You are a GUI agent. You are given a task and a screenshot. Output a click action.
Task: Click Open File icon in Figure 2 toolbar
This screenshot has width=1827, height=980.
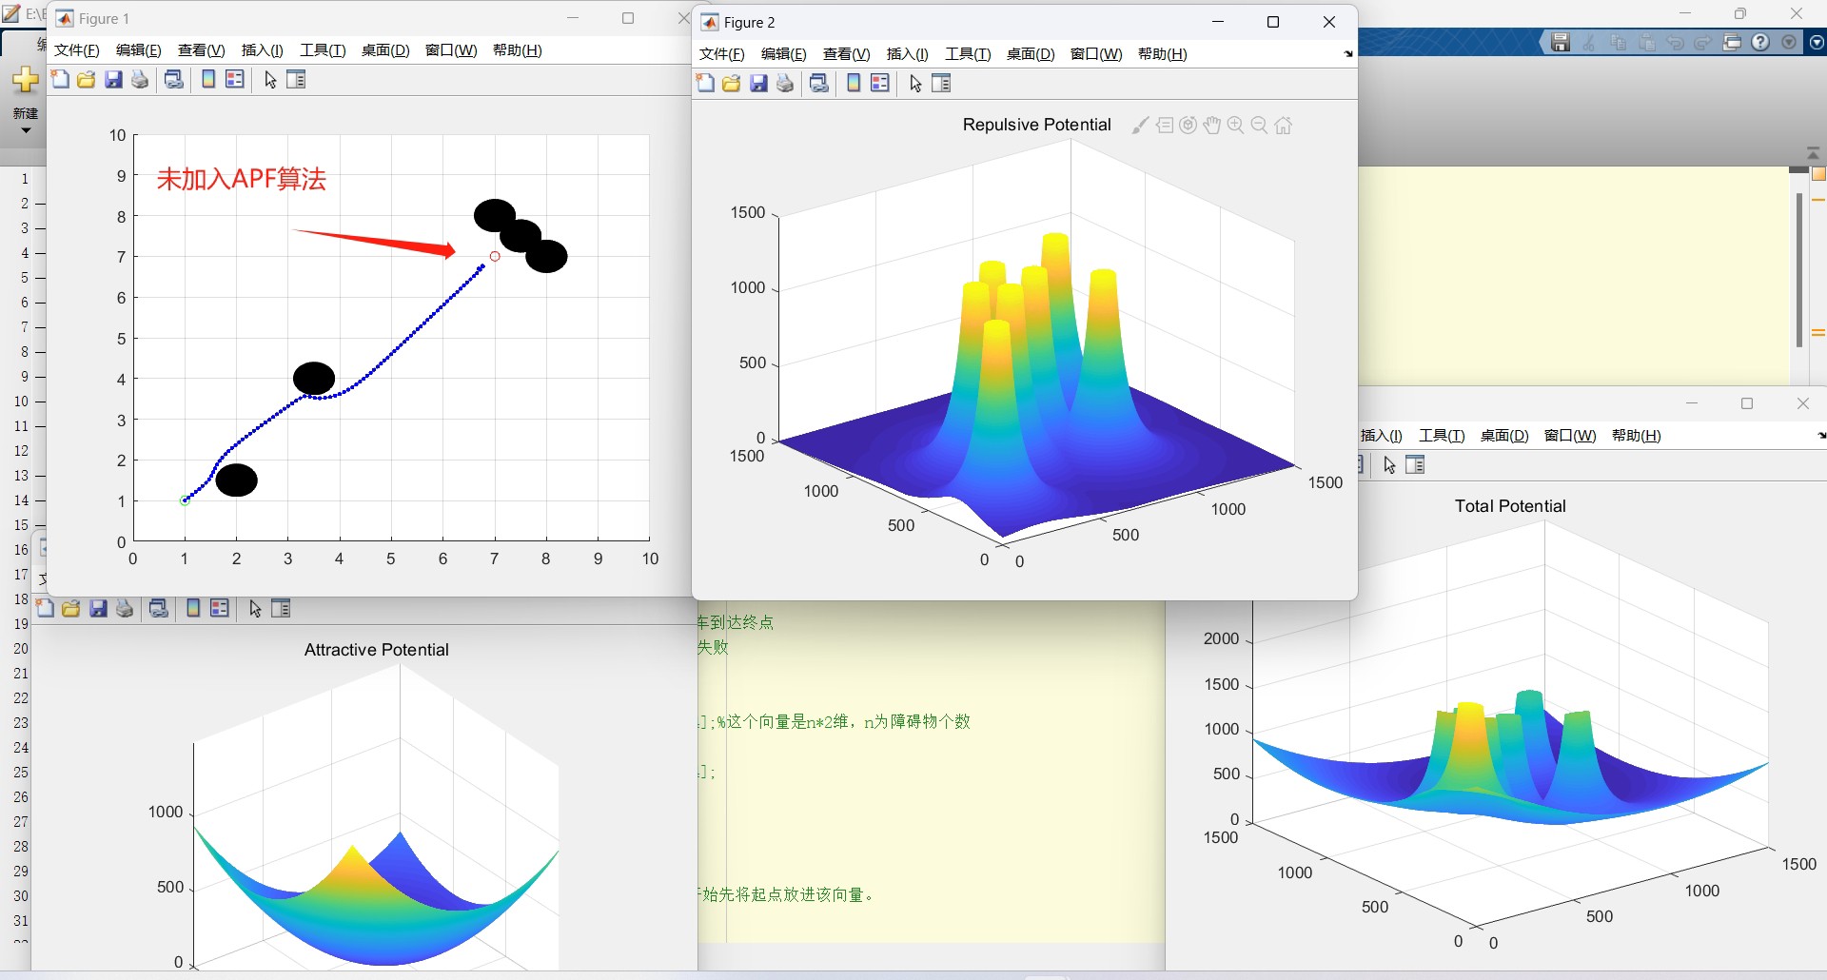coord(732,84)
